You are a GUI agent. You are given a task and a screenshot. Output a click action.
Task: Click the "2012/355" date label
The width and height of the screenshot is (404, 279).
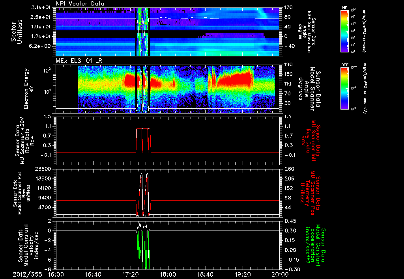pos(27,274)
